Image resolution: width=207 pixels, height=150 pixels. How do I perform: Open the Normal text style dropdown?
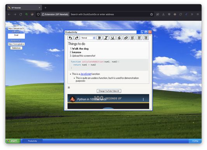pyautogui.click(x=88, y=38)
